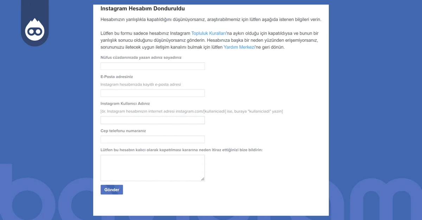
Task: Click the kayıtlı e-posta adresi helper text
Action: pyautogui.click(x=141, y=84)
